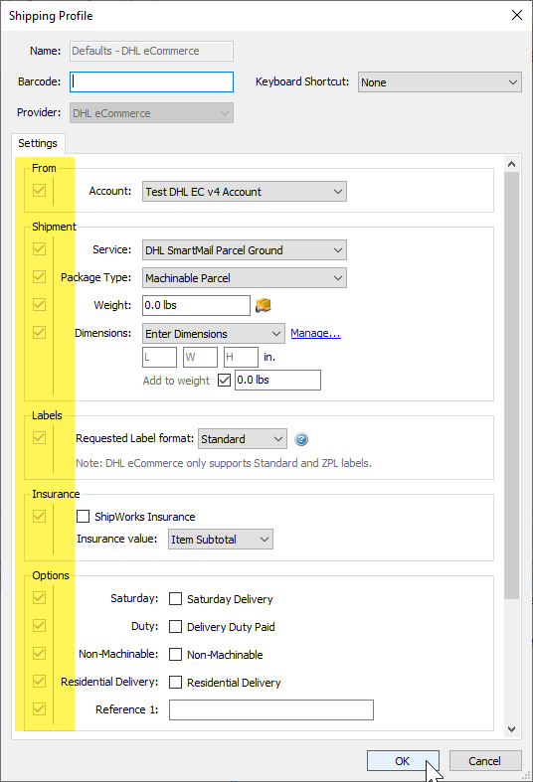Toggle the Service row profile checkbox

click(x=39, y=248)
